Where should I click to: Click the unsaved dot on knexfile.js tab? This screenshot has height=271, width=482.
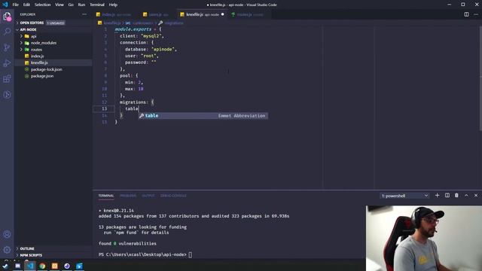(x=223, y=14)
